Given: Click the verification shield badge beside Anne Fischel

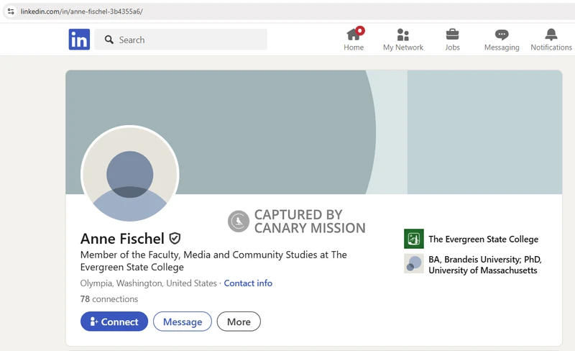Looking at the screenshot, I should [175, 239].
